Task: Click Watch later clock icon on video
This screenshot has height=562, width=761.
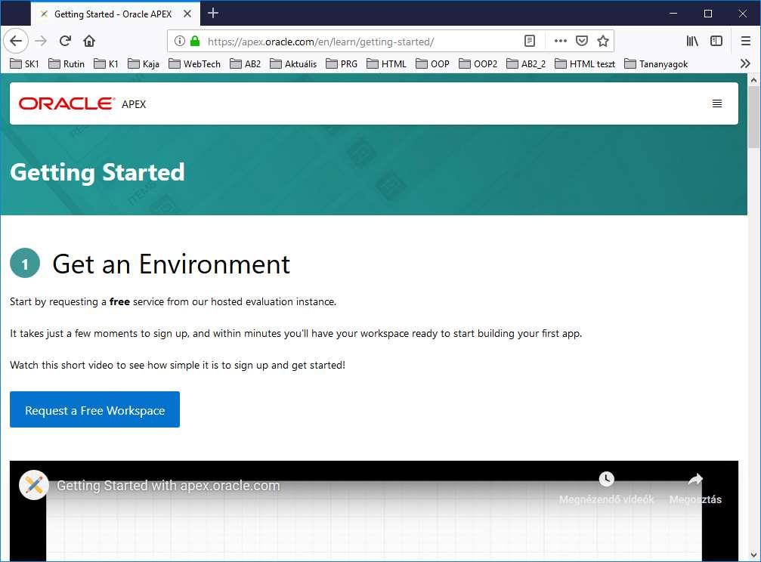Action: click(606, 479)
